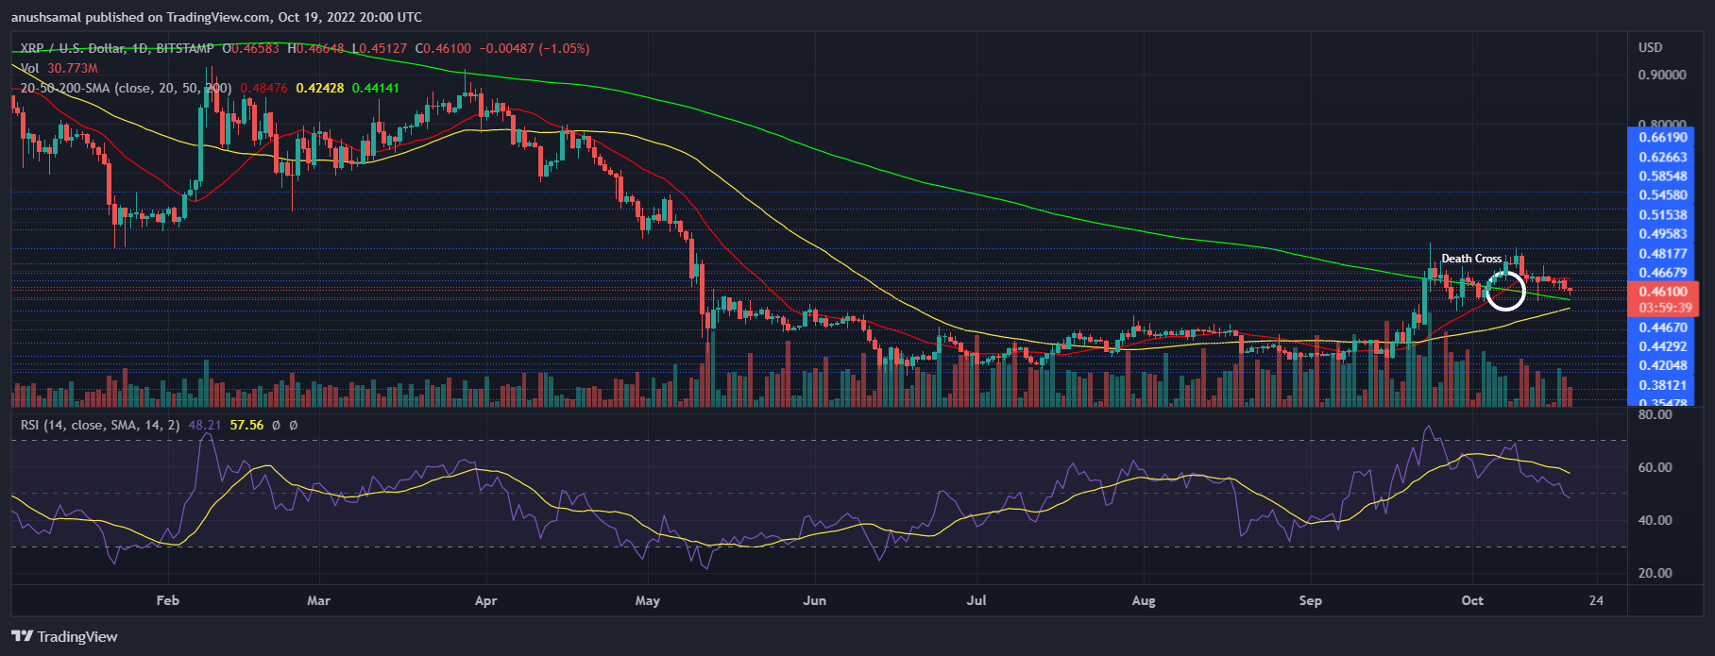Click the Apr label on time axis

pos(485,600)
